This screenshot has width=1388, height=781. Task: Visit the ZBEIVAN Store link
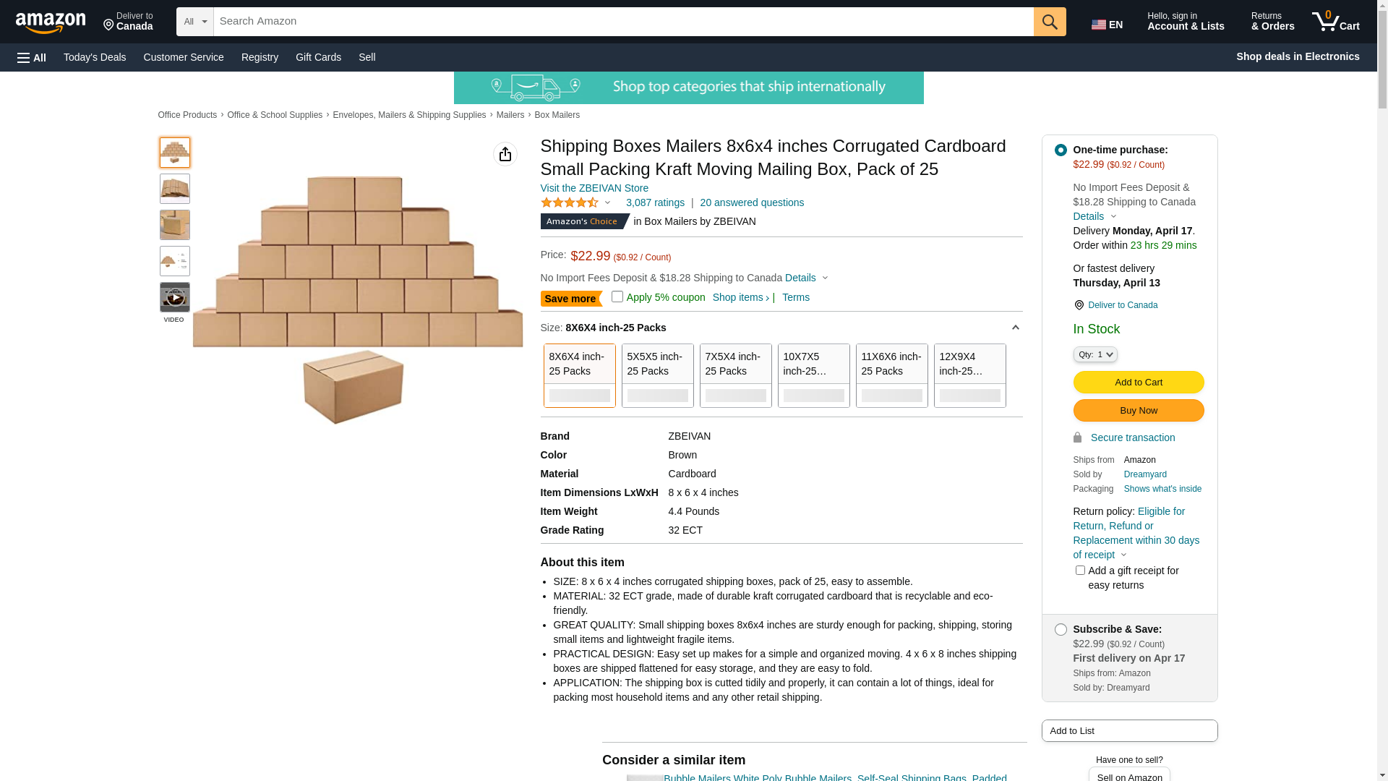(x=594, y=188)
